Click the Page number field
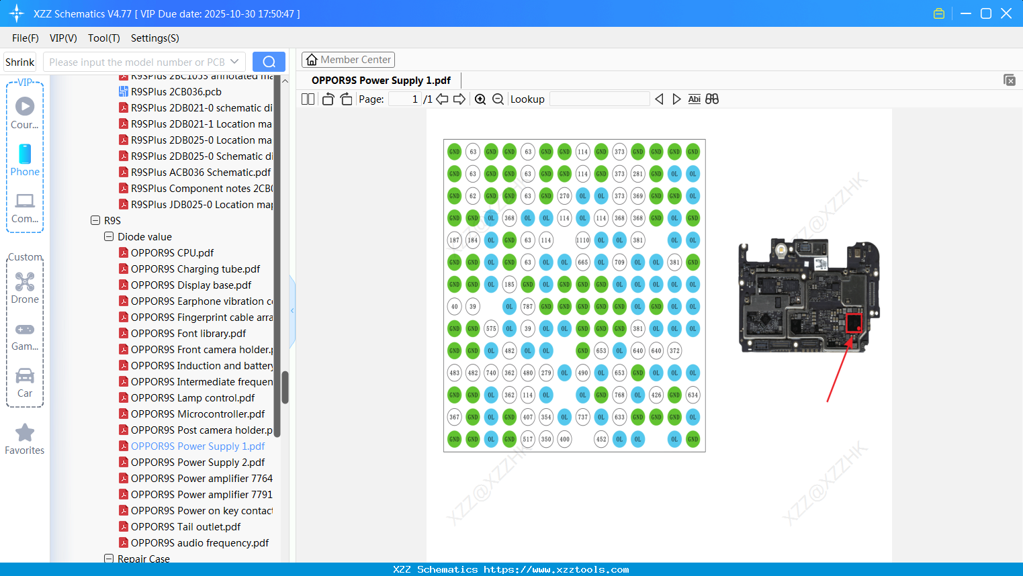This screenshot has width=1023, height=576. [405, 99]
